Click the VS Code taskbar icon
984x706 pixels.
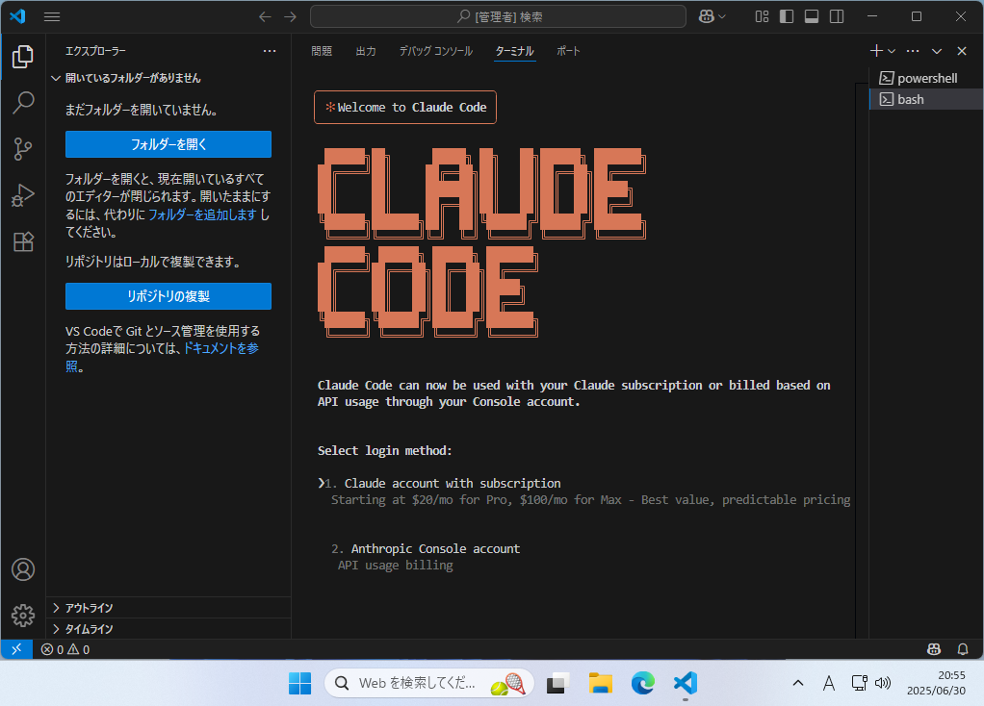(x=686, y=684)
